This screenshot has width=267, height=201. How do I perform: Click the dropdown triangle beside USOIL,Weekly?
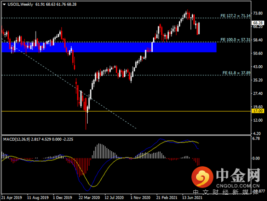[4, 4]
